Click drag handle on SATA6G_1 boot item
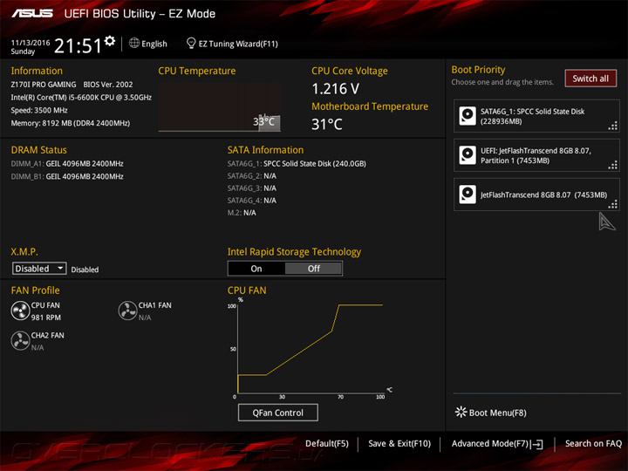 click(x=613, y=126)
